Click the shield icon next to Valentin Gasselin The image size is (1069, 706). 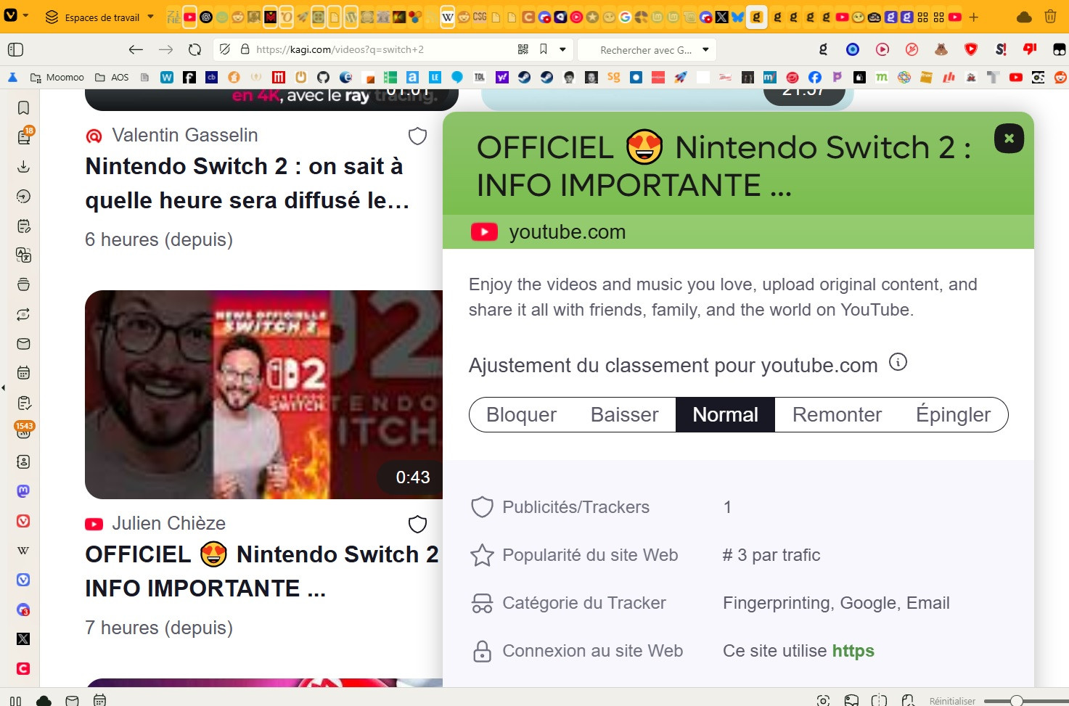(417, 136)
